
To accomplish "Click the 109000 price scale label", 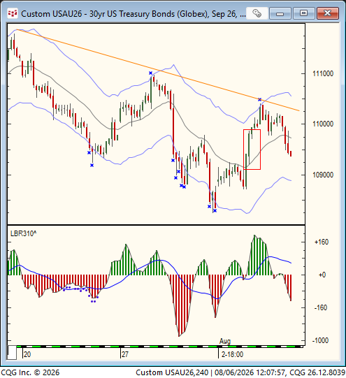I will point(323,175).
